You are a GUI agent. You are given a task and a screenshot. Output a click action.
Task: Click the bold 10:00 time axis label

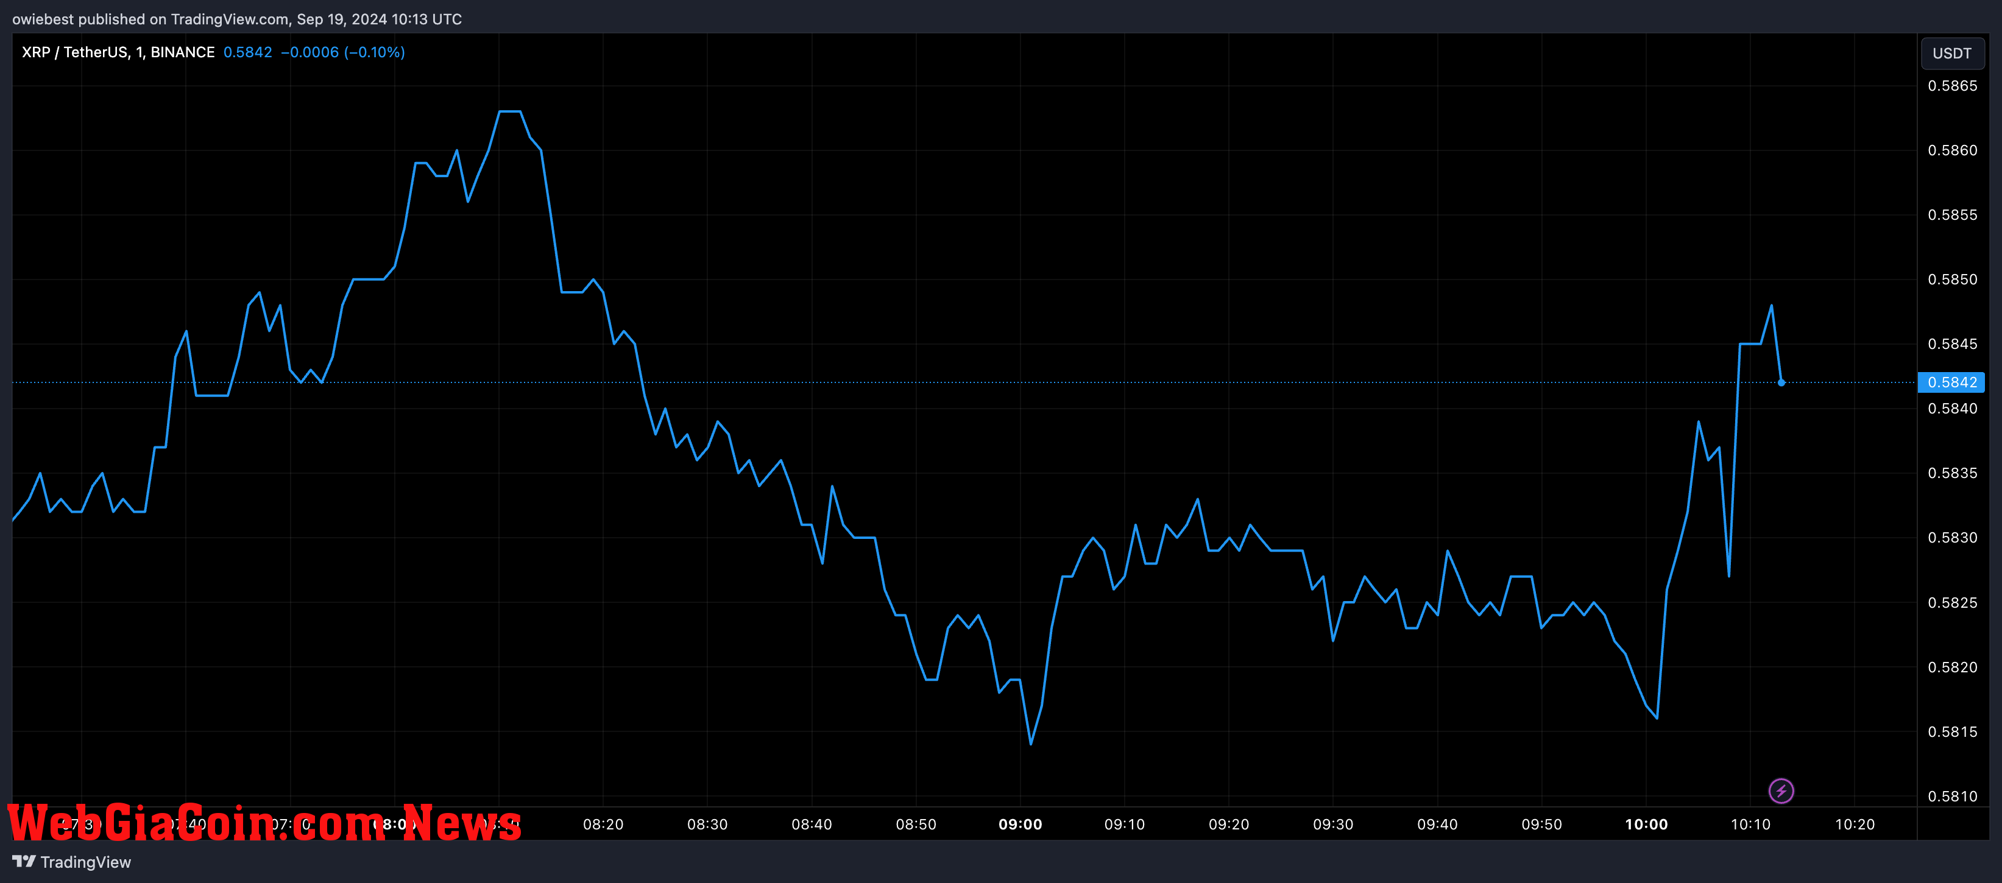pos(1646,824)
